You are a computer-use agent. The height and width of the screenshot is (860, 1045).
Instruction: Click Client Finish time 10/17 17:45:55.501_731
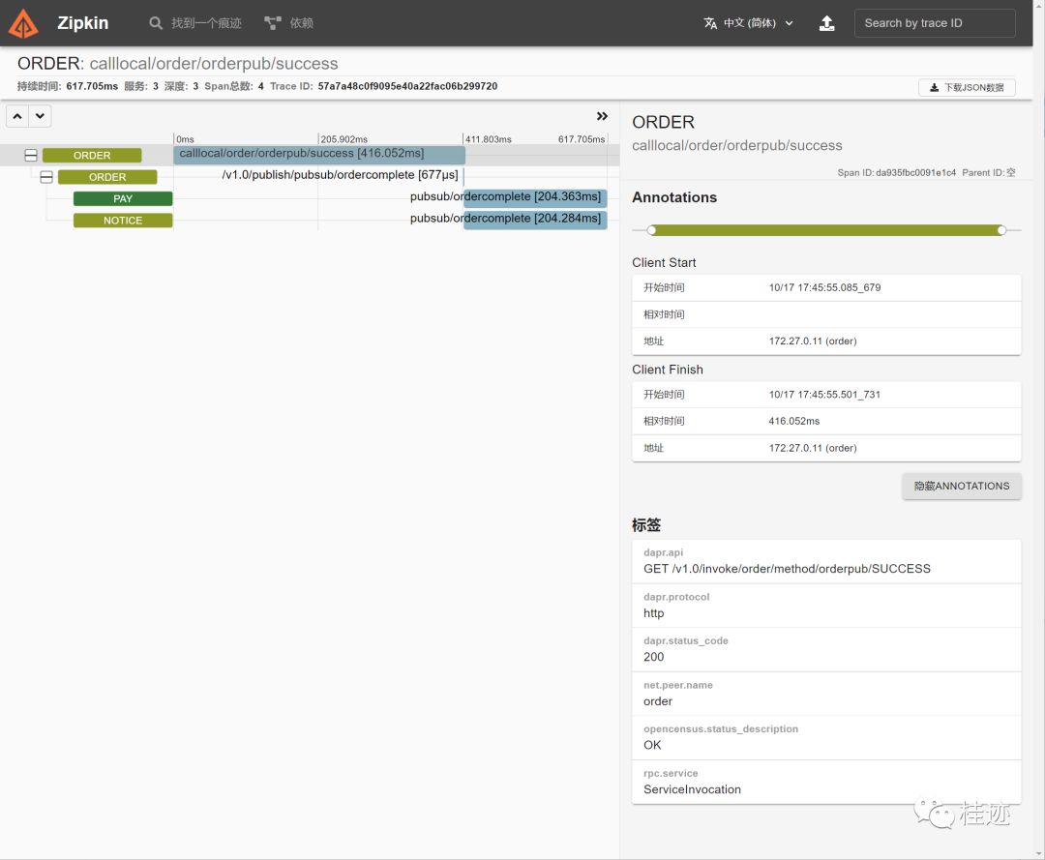point(824,395)
